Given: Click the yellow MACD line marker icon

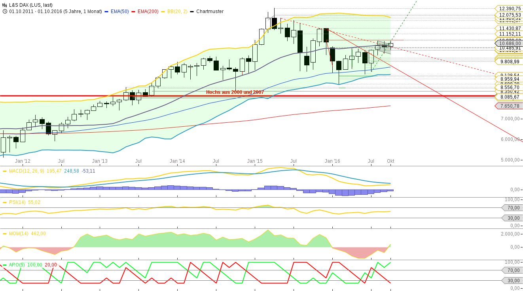Looking at the screenshot, I should click(x=4, y=171).
